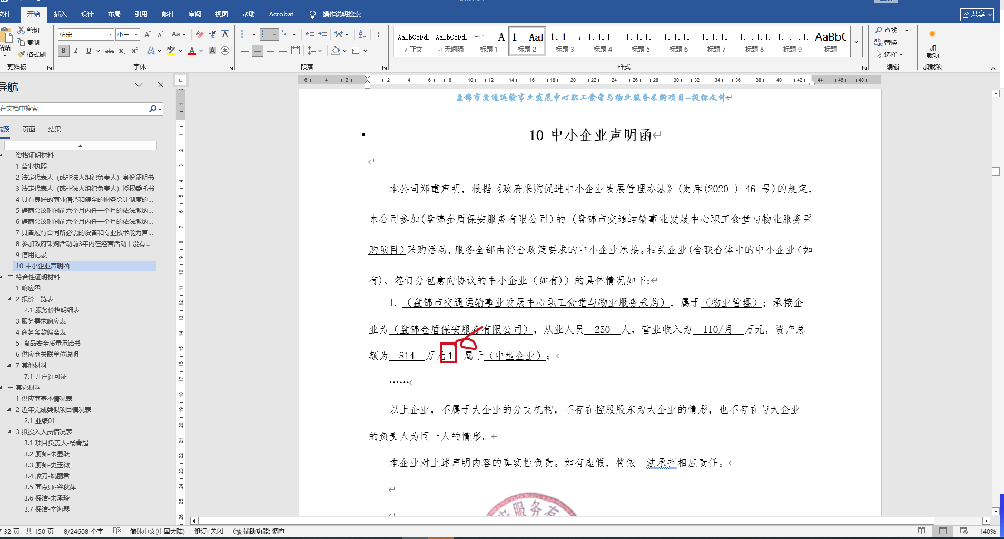Click the increase indent icon
Image resolution: width=1004 pixels, height=539 pixels.
tap(322, 35)
